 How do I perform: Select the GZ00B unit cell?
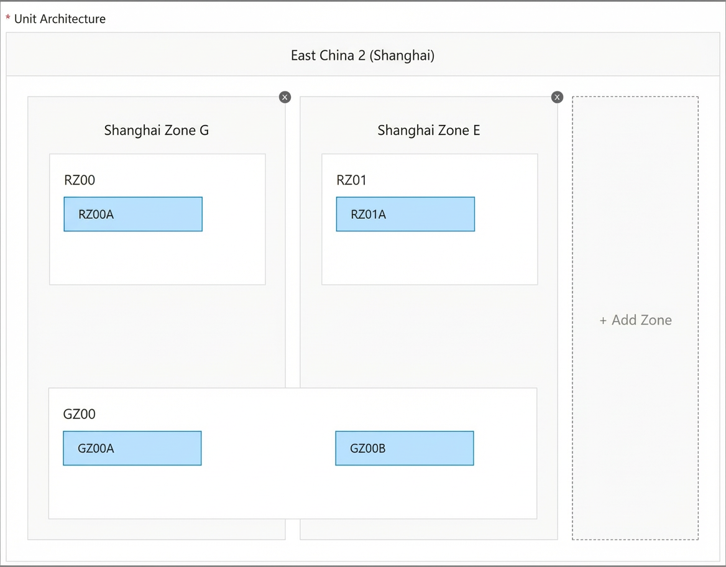point(405,448)
